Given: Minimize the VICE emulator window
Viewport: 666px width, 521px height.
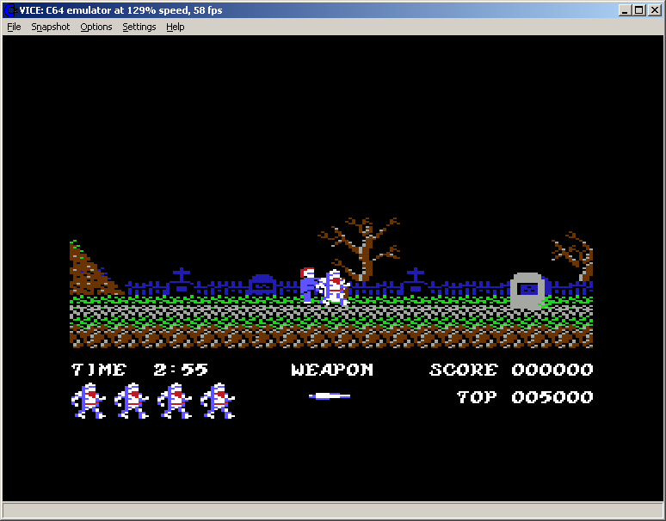Looking at the screenshot, I should click(625, 10).
